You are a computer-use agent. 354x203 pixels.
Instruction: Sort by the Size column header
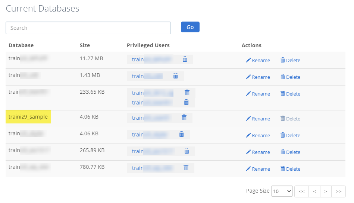(x=85, y=45)
